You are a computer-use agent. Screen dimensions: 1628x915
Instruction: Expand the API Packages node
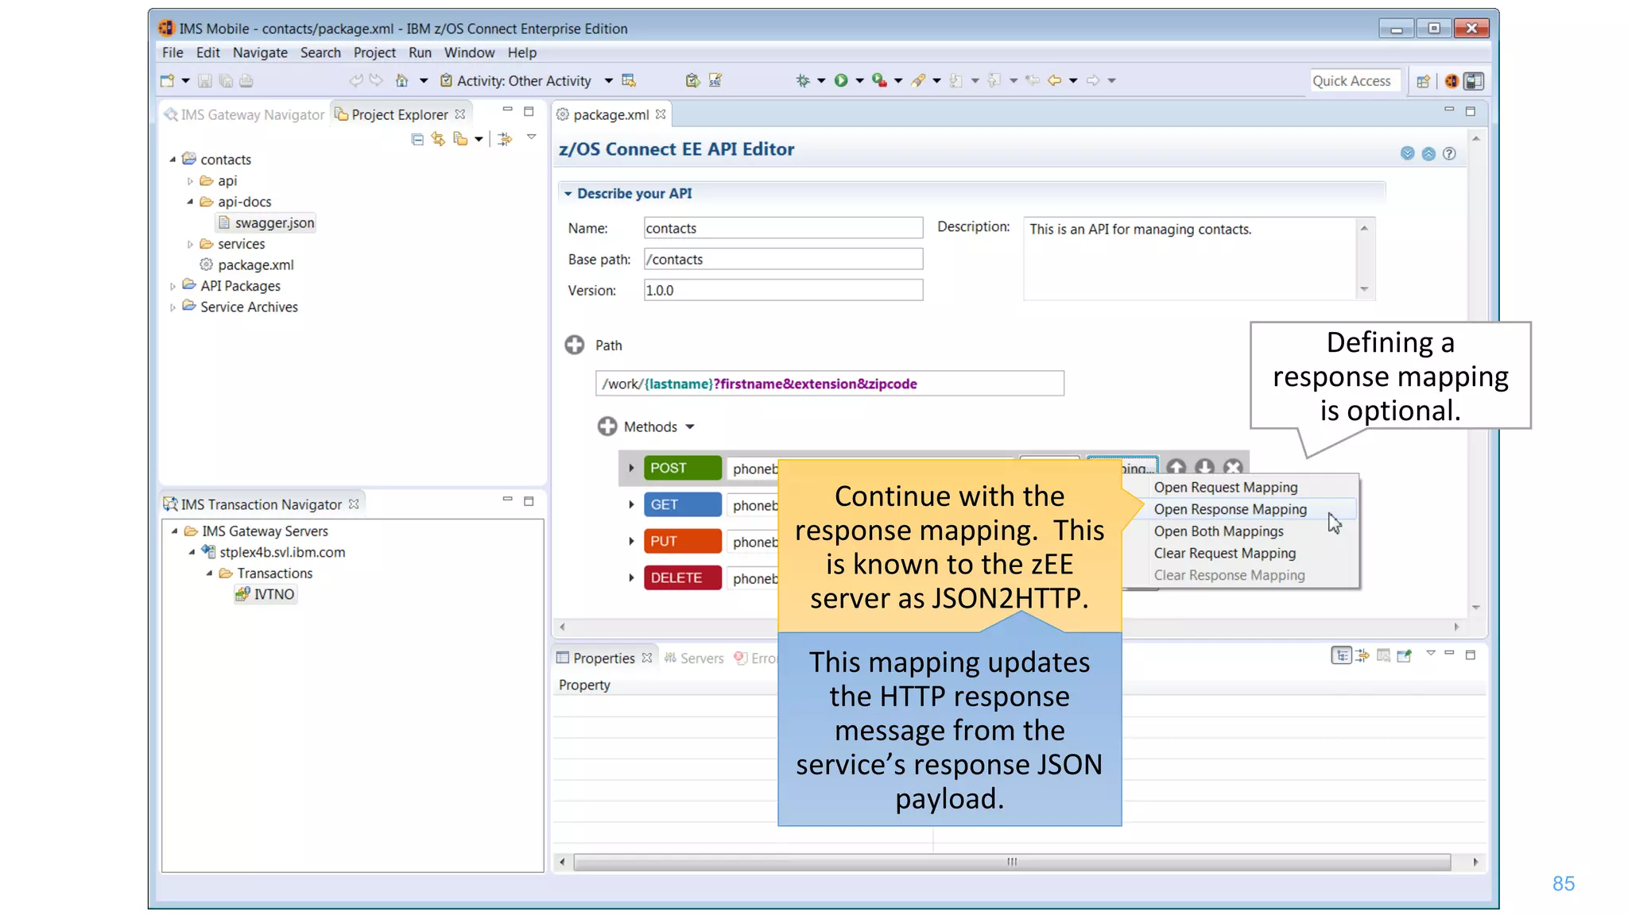tap(172, 286)
